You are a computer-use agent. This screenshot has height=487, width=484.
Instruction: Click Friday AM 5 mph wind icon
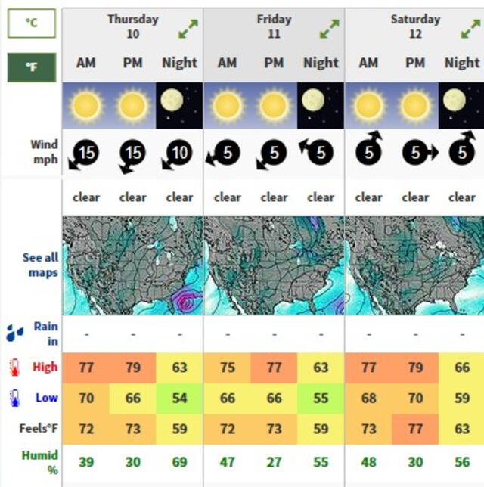click(223, 153)
